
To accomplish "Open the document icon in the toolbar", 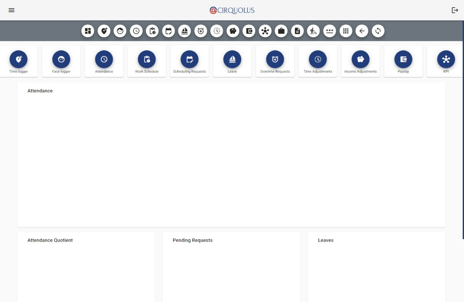I will pyautogui.click(x=297, y=31).
